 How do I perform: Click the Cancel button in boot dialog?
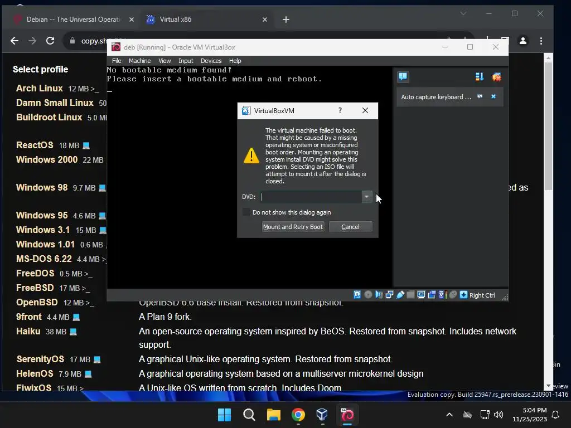[350, 227]
